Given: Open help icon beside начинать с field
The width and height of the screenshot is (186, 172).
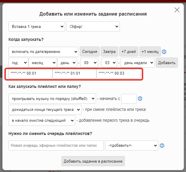Looking at the screenshot, I should (140, 98).
